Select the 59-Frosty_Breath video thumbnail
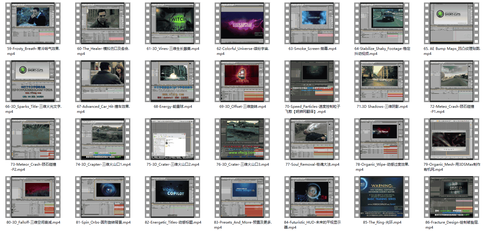486x231 pixels. click(33, 23)
